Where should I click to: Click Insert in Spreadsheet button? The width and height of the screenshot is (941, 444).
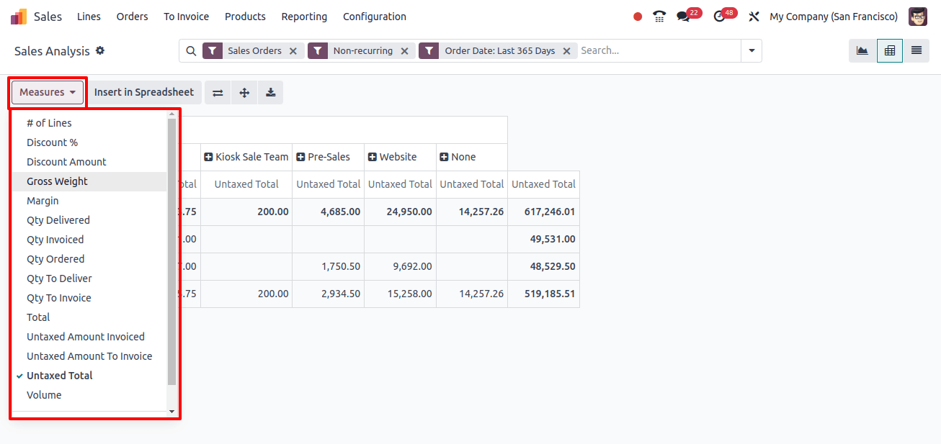point(144,92)
